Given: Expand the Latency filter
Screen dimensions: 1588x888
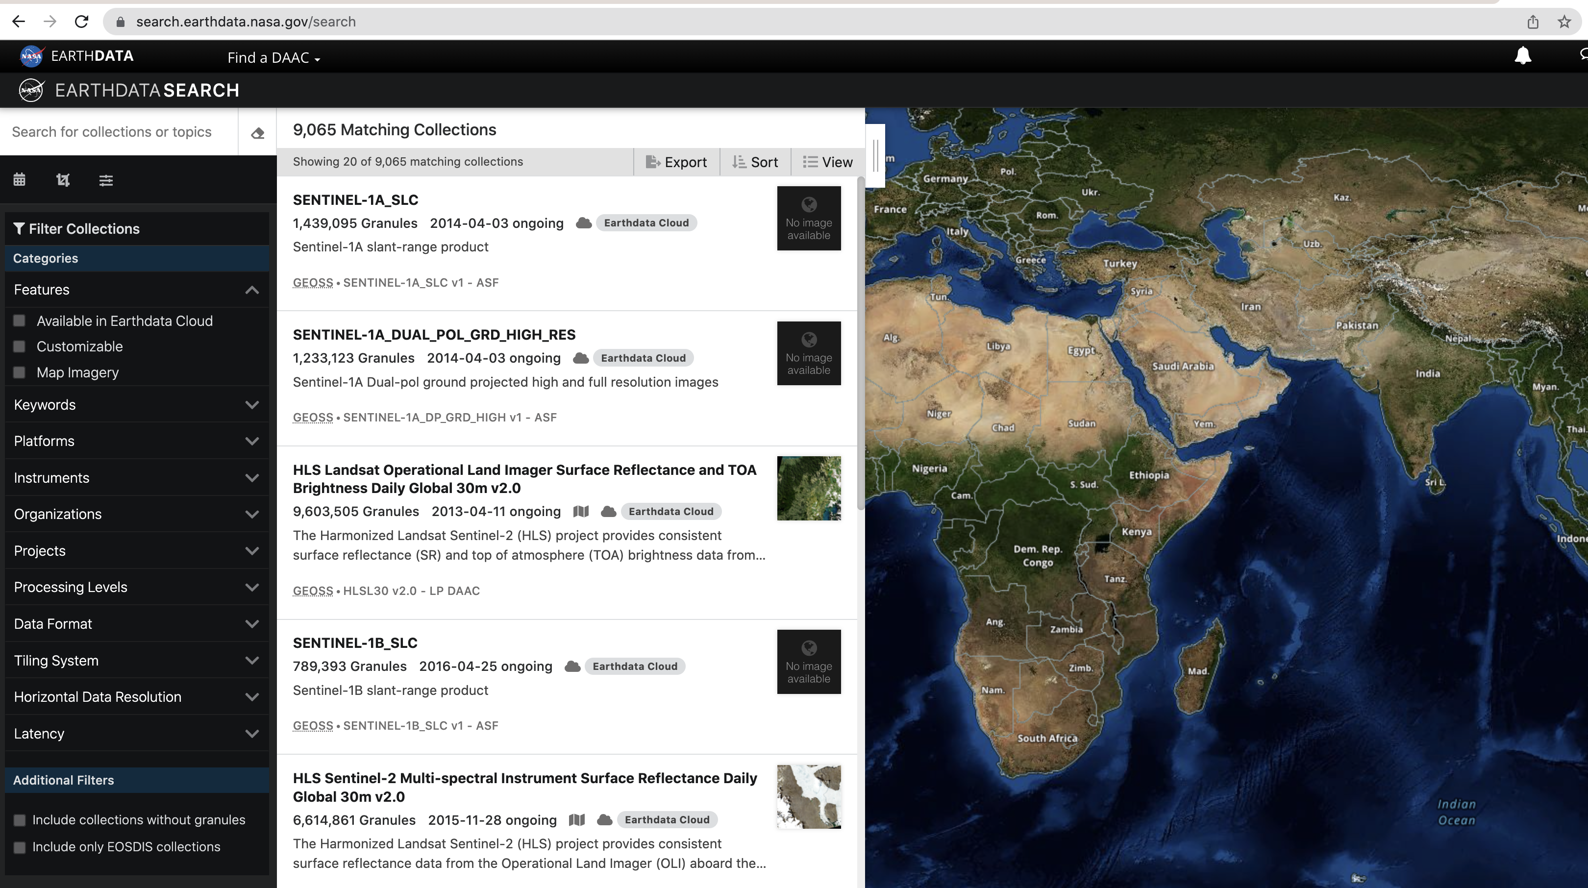Looking at the screenshot, I should (x=137, y=733).
